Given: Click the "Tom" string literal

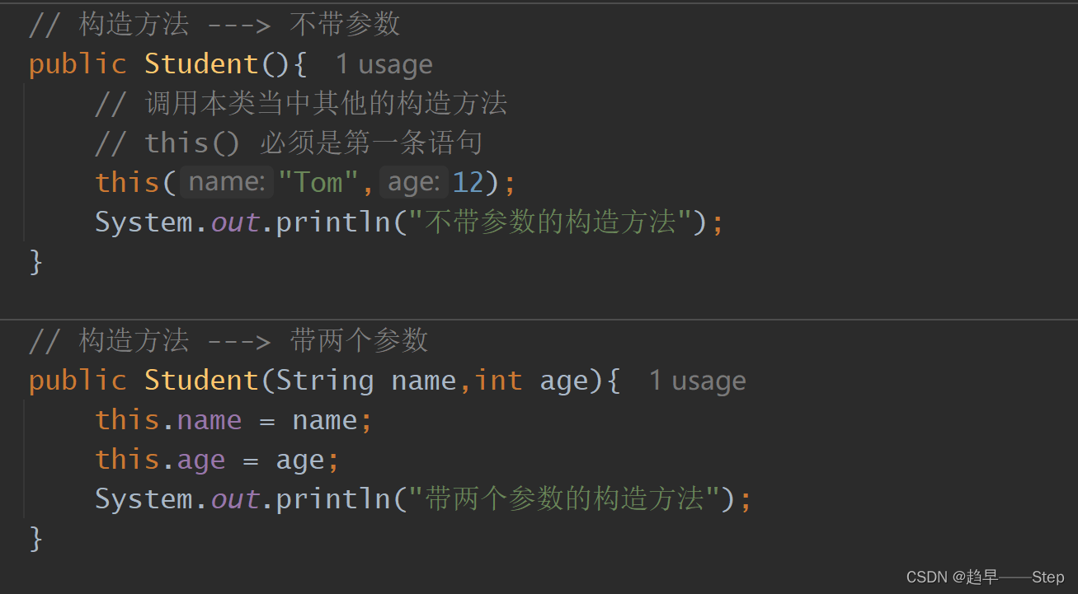Looking at the screenshot, I should pyautogui.click(x=318, y=182).
